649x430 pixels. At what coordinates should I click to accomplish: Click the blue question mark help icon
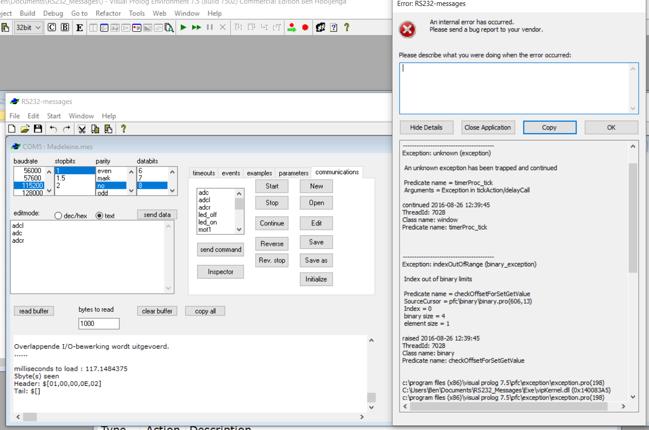pyautogui.click(x=334, y=27)
